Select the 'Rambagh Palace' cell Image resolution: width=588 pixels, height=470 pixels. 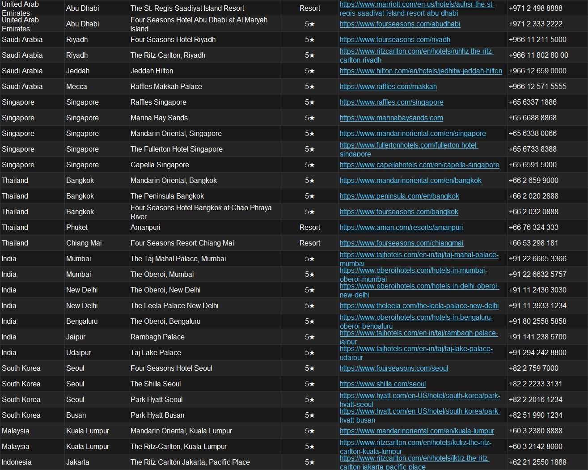pyautogui.click(x=205, y=337)
